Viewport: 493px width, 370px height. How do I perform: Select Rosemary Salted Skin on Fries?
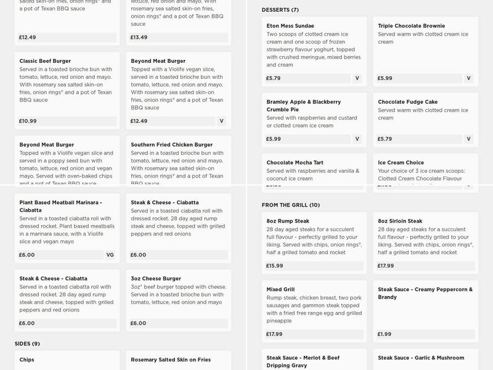[x=179, y=361]
